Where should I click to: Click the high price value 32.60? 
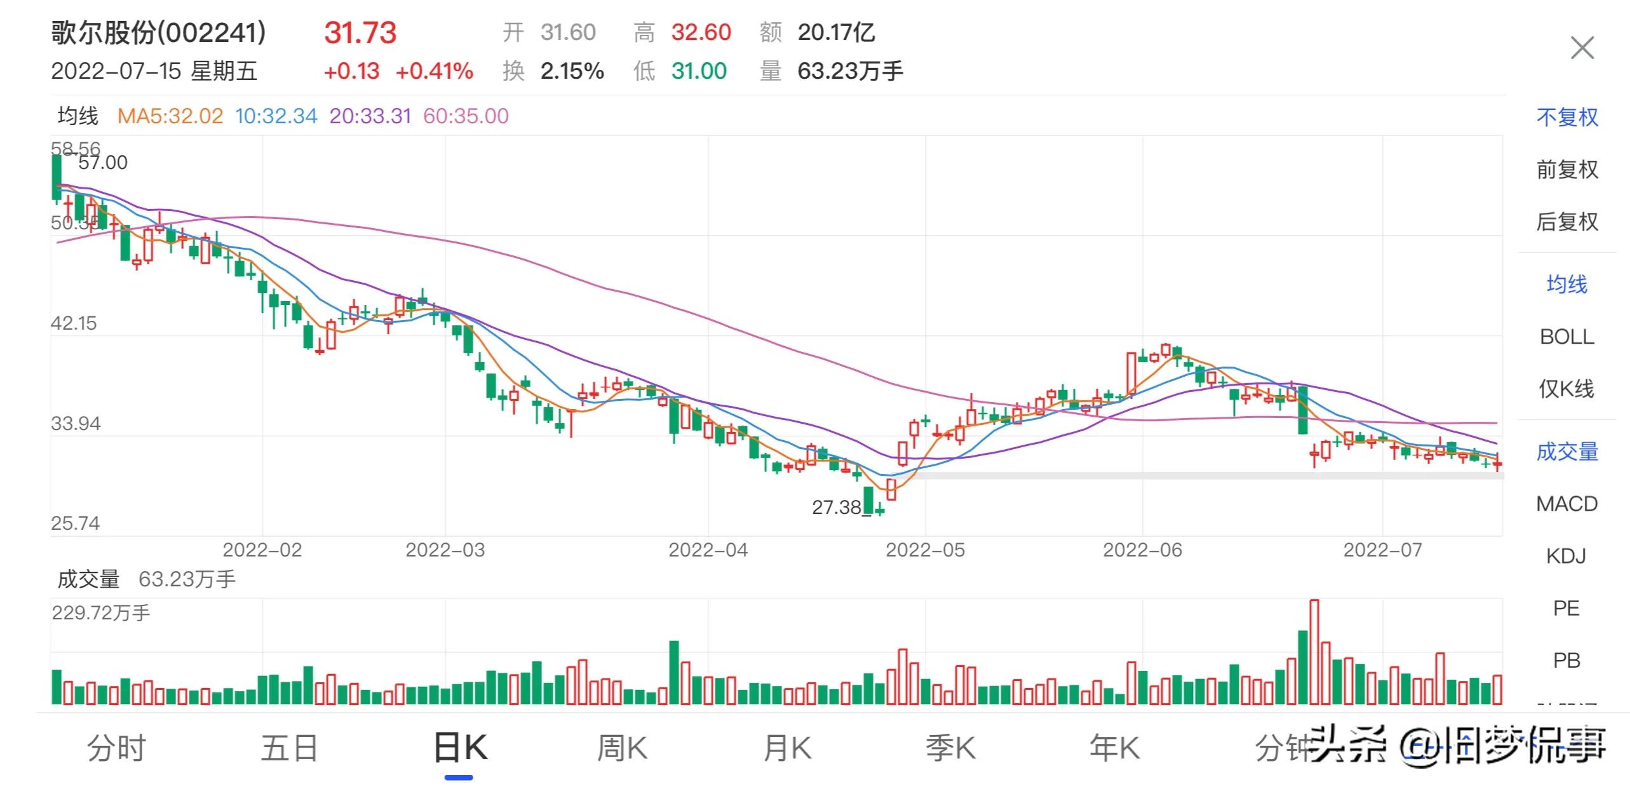click(701, 32)
